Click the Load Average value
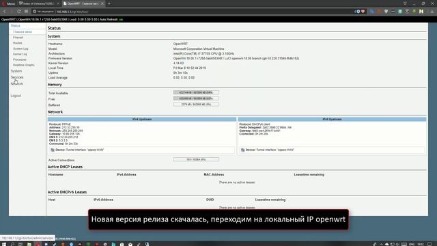The image size is (437, 246). pyautogui.click(x=184, y=78)
